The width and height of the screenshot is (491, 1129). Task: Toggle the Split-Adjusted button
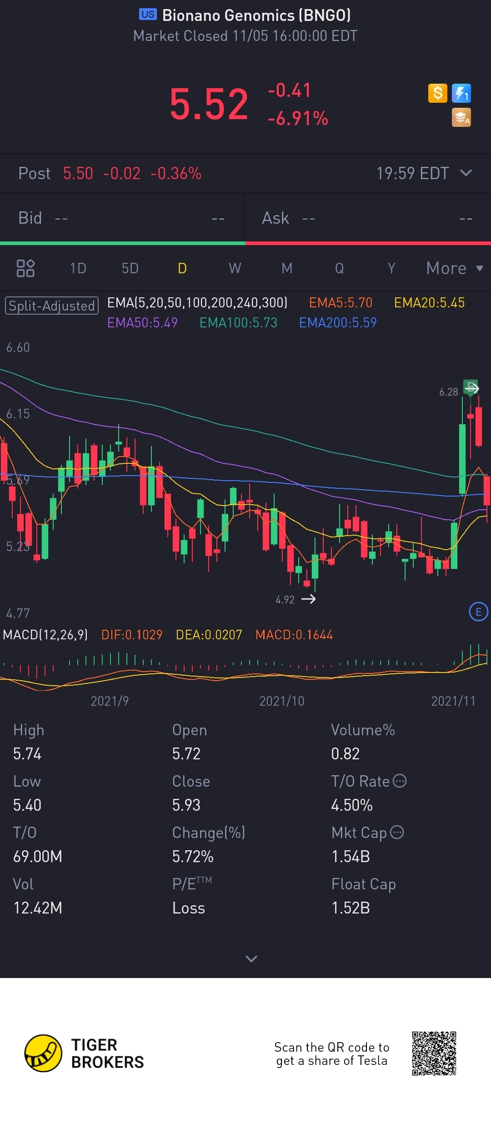51,305
